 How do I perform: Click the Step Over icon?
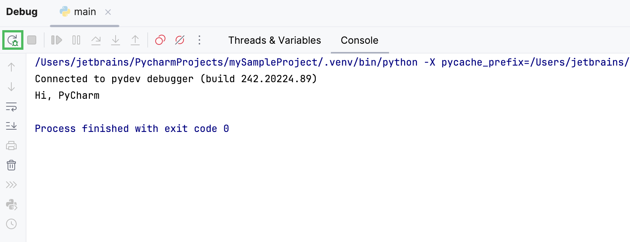[96, 40]
